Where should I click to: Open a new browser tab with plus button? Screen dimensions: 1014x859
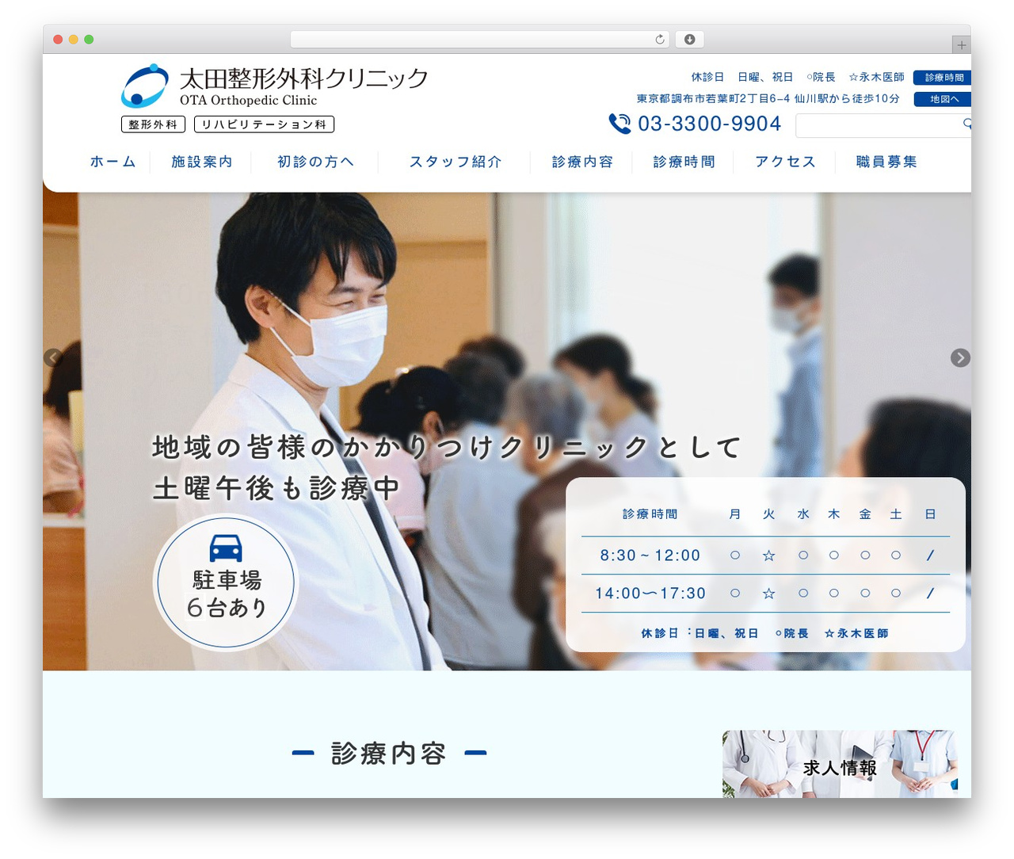tap(961, 45)
